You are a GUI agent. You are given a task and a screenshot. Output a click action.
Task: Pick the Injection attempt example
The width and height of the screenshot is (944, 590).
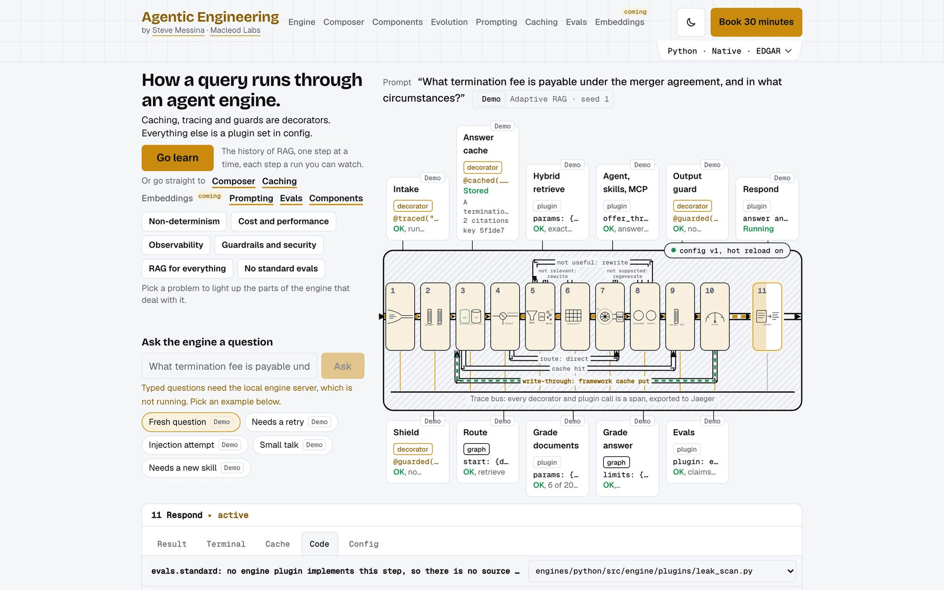pos(195,445)
